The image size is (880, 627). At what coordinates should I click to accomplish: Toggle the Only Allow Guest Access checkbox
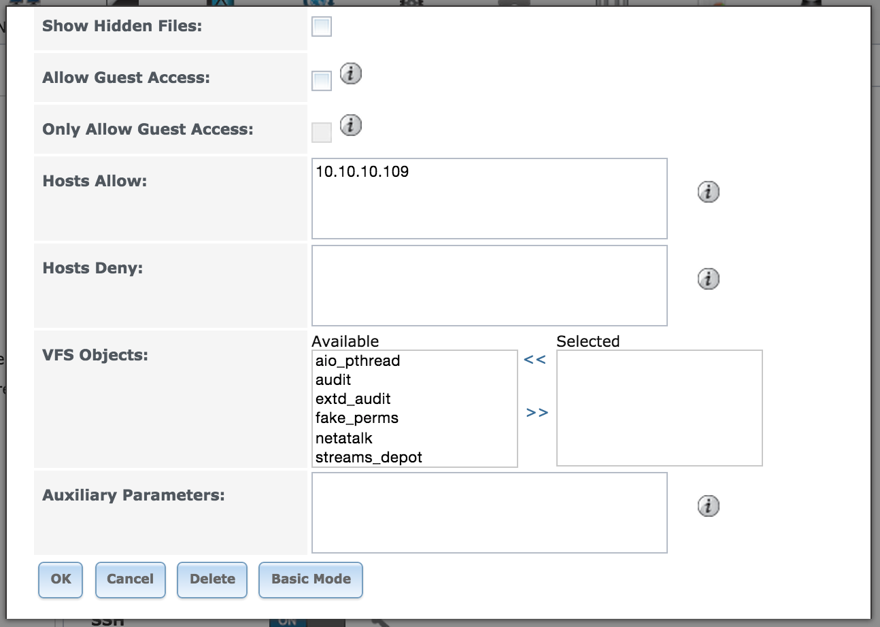(x=322, y=133)
